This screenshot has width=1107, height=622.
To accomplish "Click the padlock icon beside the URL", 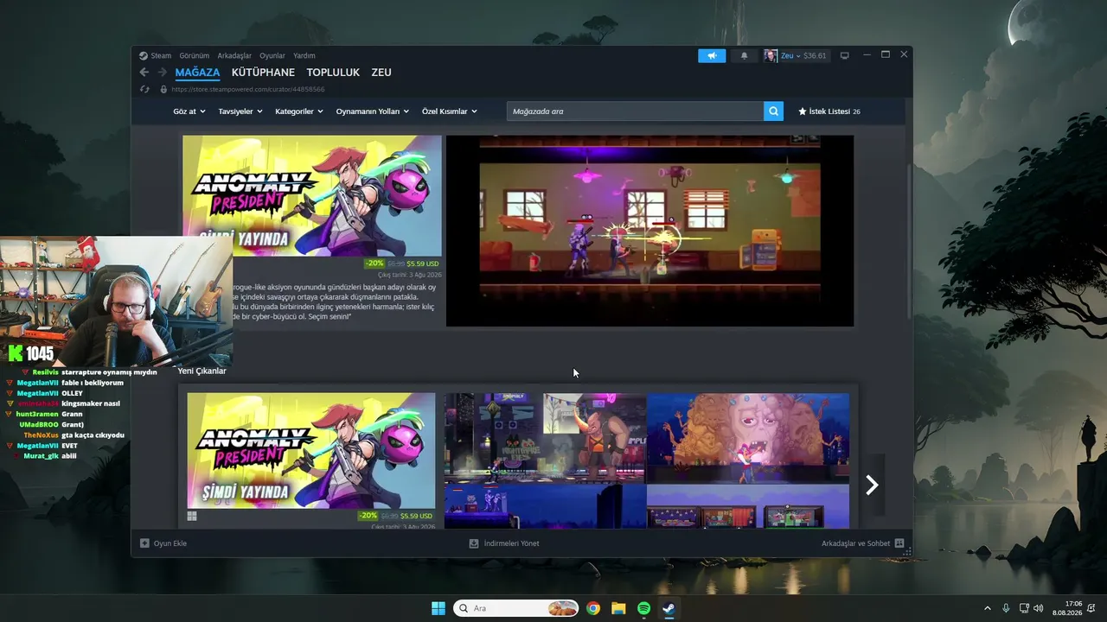I will click(x=163, y=89).
